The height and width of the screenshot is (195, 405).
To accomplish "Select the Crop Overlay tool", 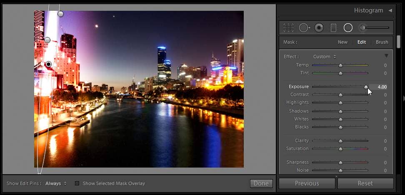I will click(x=288, y=28).
